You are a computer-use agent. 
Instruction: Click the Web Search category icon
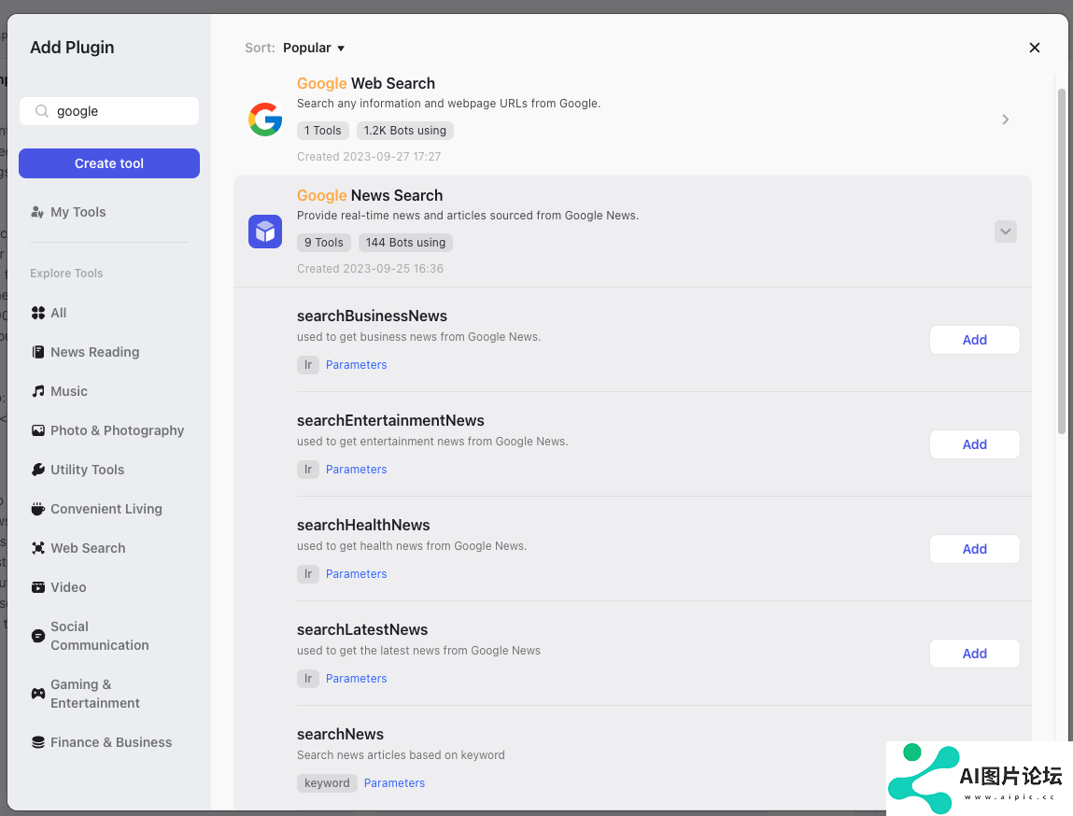point(38,548)
